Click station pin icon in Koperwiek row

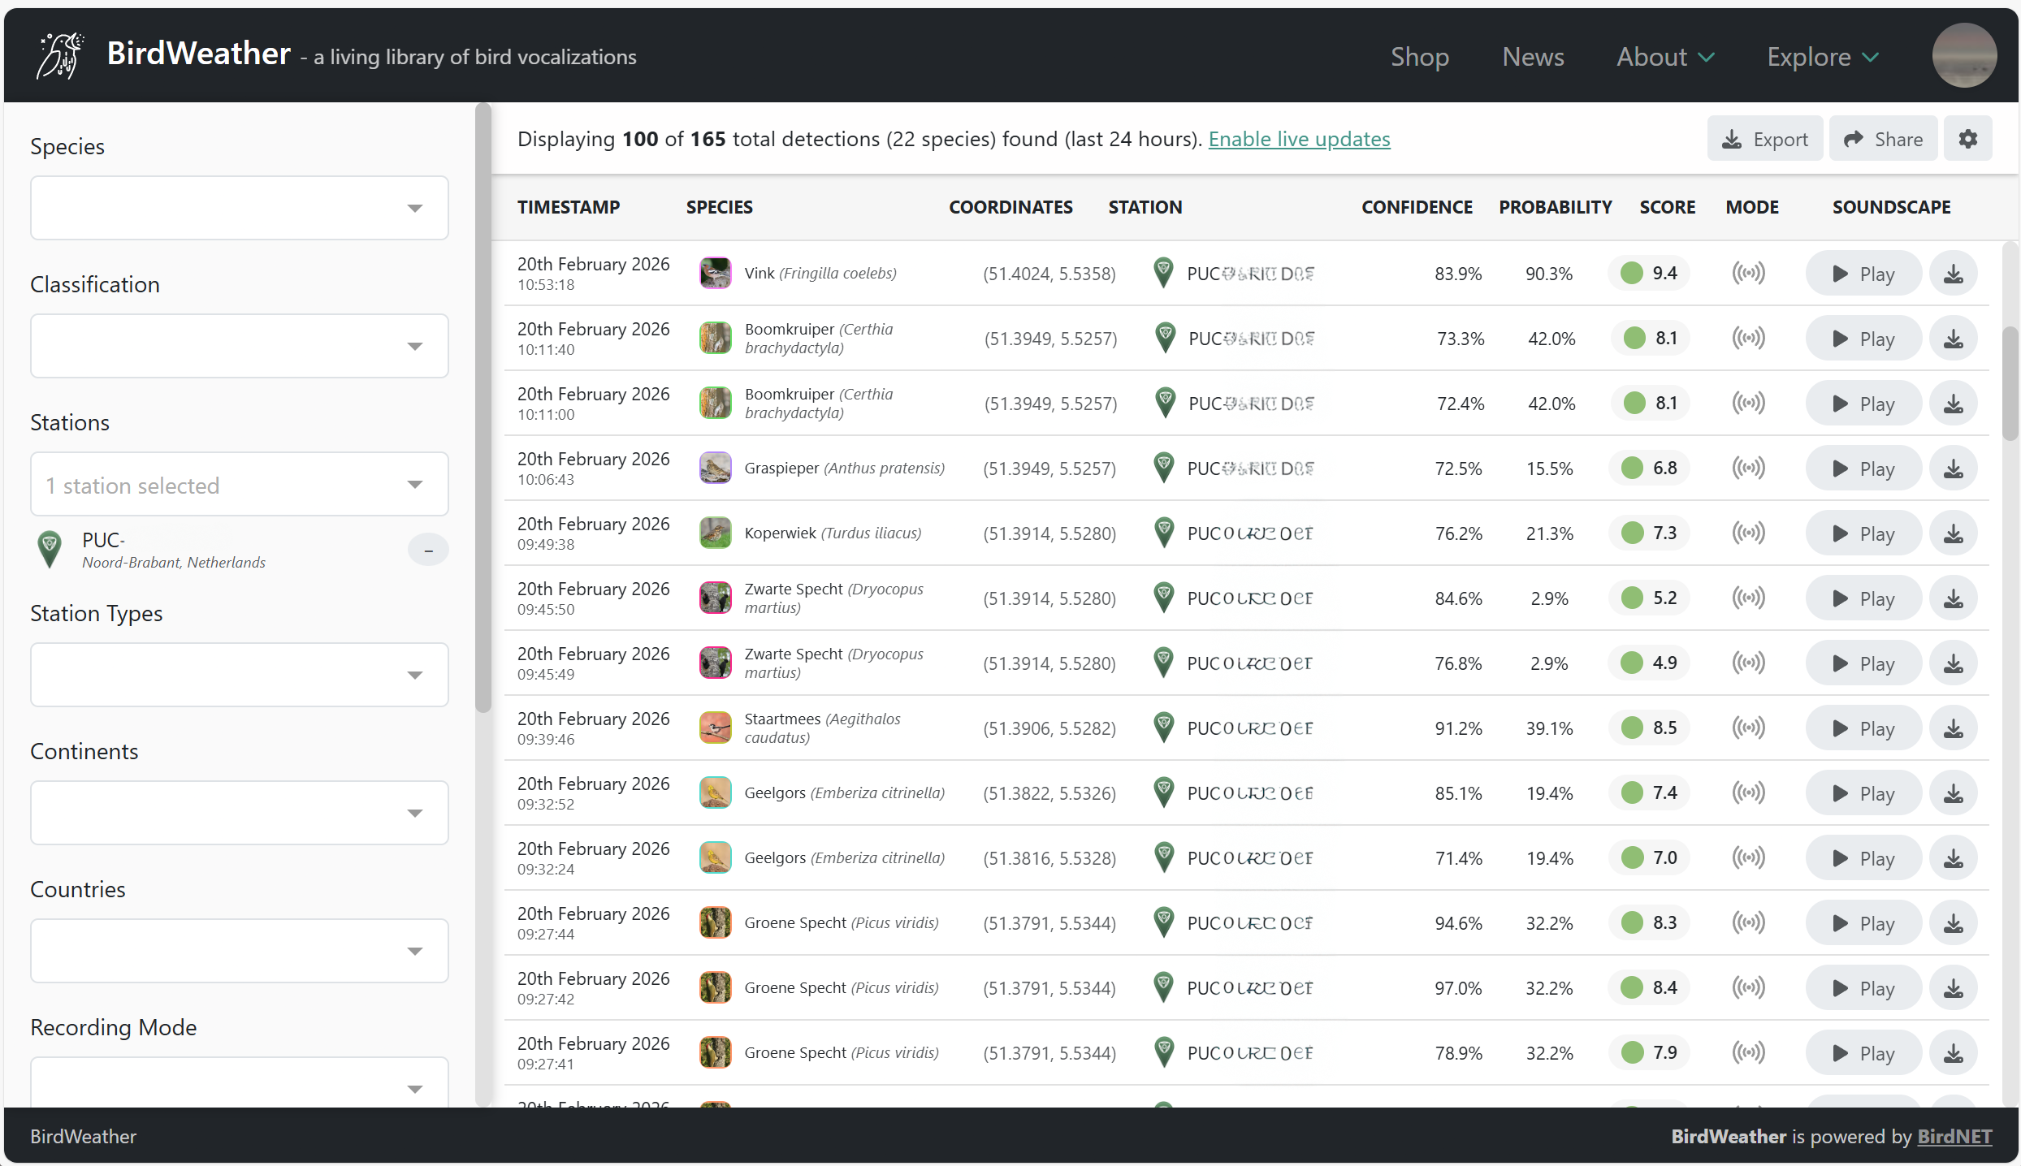(x=1163, y=533)
